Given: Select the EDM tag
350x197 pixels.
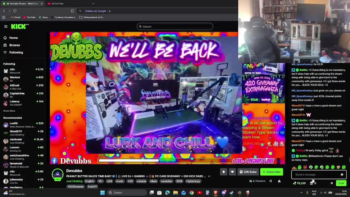Looking at the screenshot, I should [x=179, y=181].
